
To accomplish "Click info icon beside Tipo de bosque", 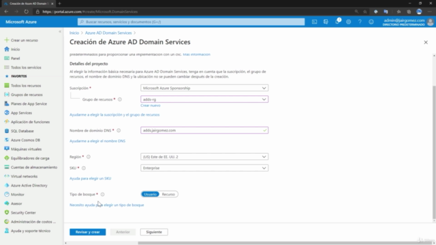I will (102, 195).
